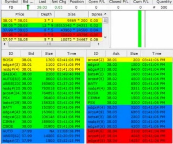Select the yellow 38.01 * 38.01 price row
Screen dimensions: 173x144
[52, 21]
